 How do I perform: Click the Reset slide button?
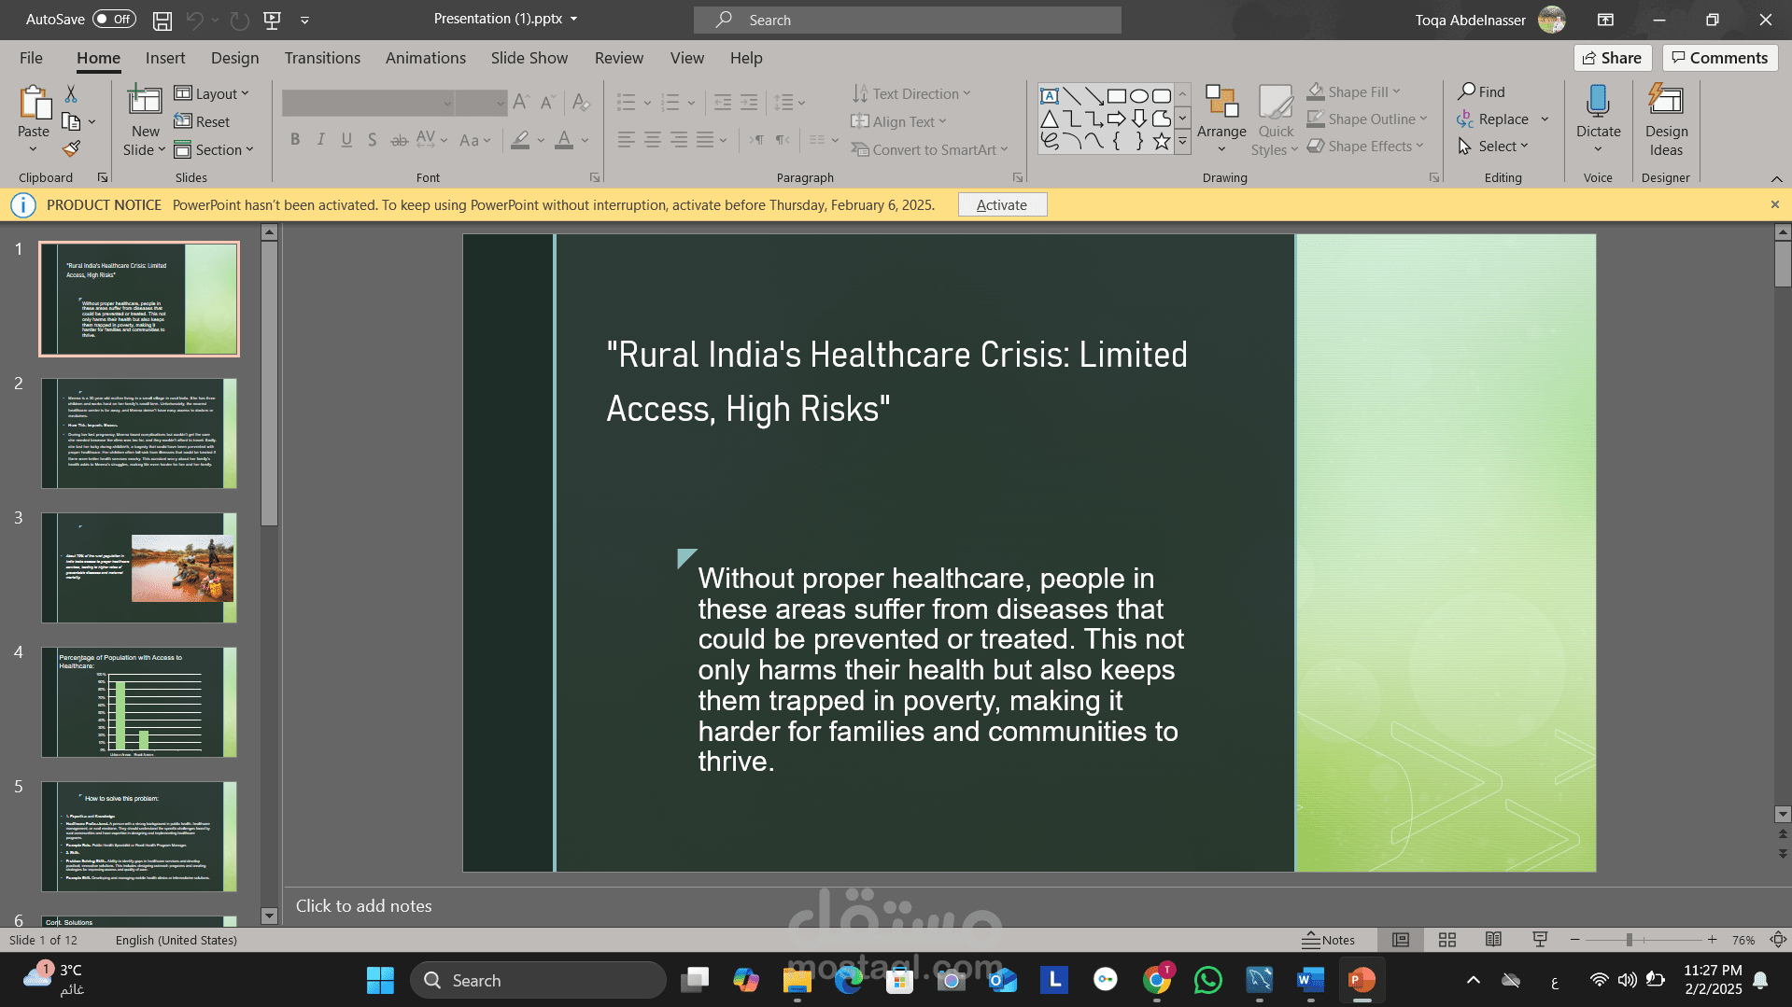(x=202, y=121)
